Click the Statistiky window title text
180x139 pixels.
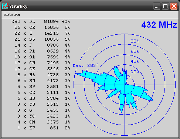pyautogui.click(x=18, y=6)
